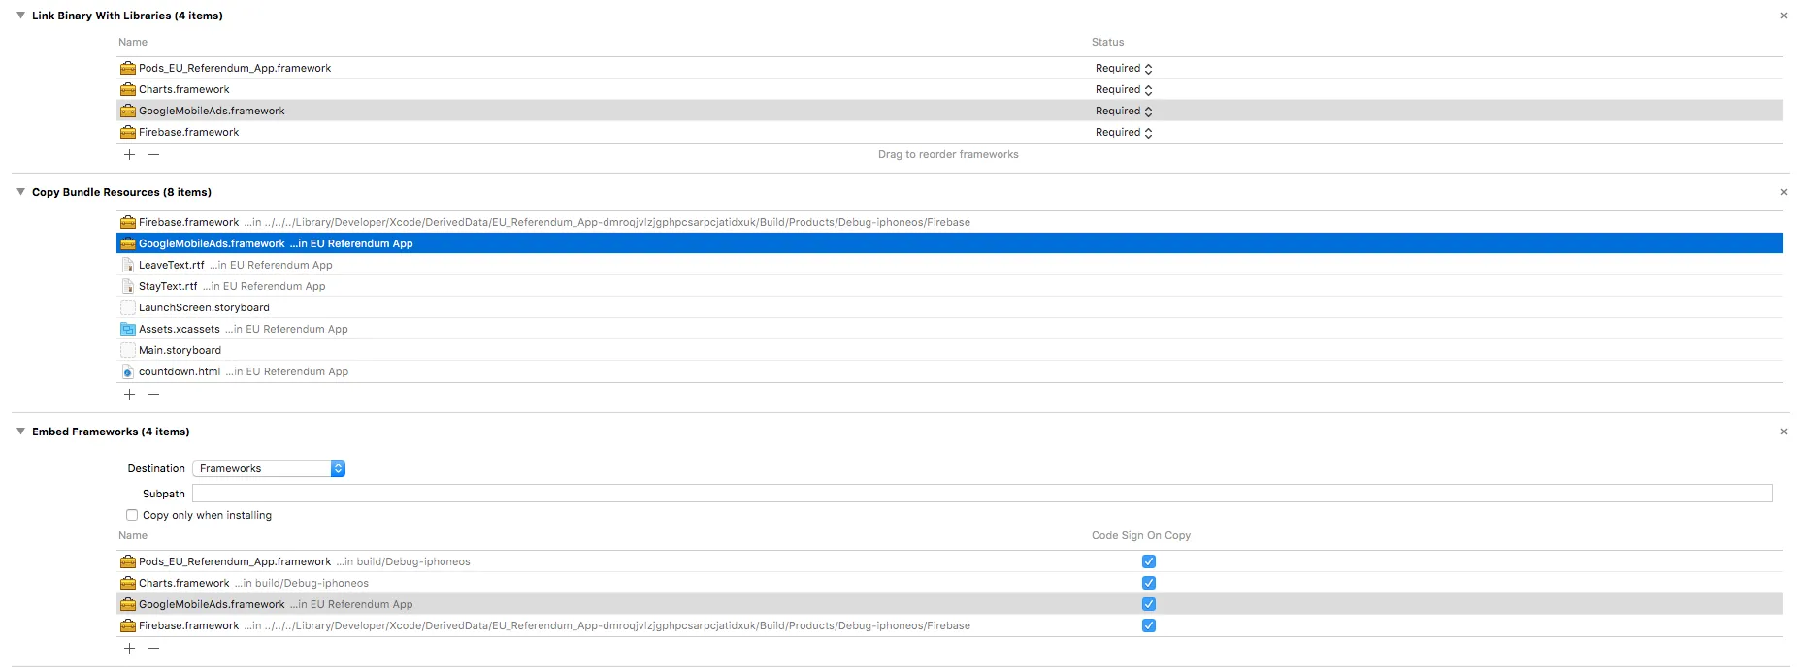The width and height of the screenshot is (1804, 672).
Task: Select Charts.framework name in Embed Frameworks list
Action: click(184, 583)
